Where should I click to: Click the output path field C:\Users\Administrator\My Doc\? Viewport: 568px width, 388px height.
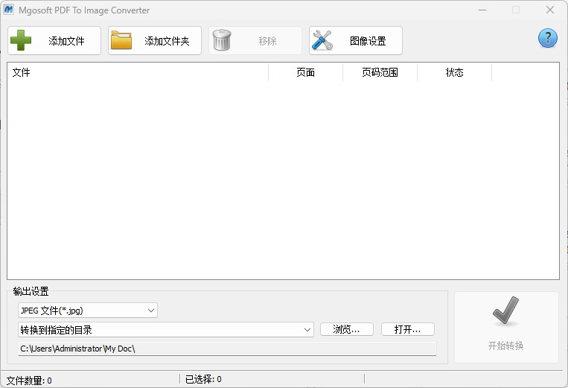(228, 349)
